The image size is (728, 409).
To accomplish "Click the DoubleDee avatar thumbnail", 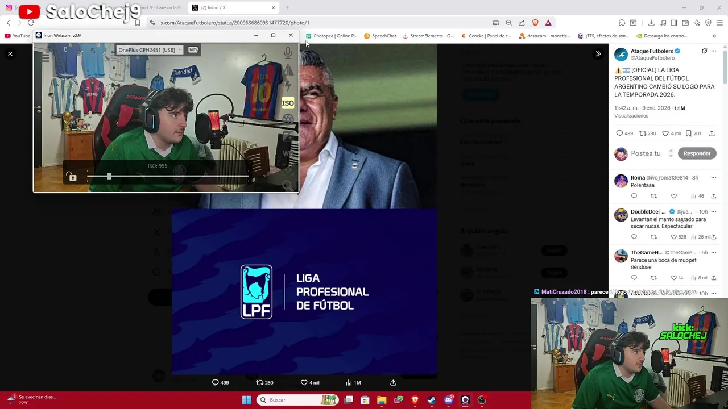I will [621, 215].
